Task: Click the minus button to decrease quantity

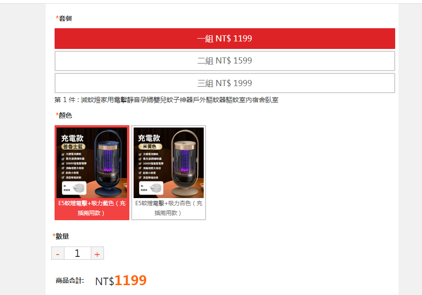Action: (57, 253)
